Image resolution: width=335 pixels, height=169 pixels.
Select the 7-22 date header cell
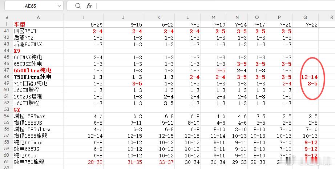pyautogui.click(x=305, y=24)
